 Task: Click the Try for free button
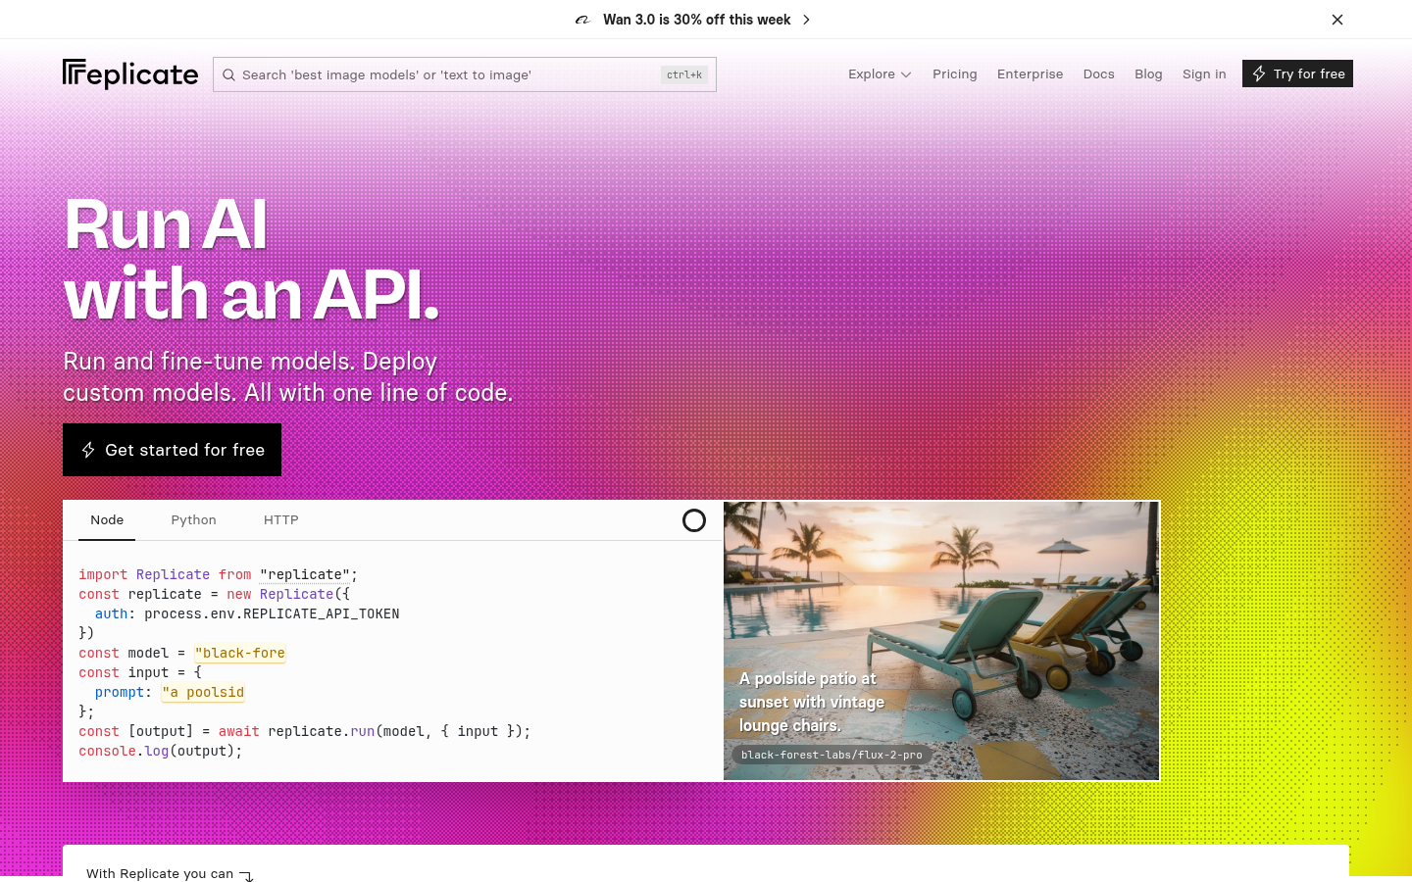pos(1297,73)
